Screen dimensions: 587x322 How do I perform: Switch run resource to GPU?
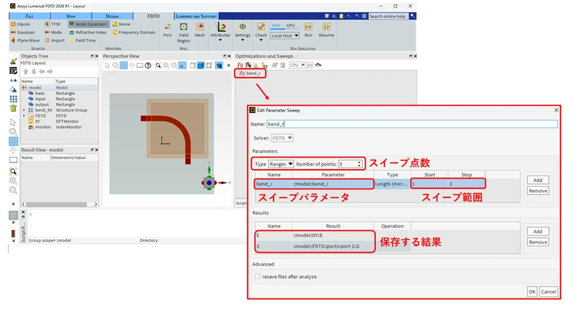coord(291,25)
